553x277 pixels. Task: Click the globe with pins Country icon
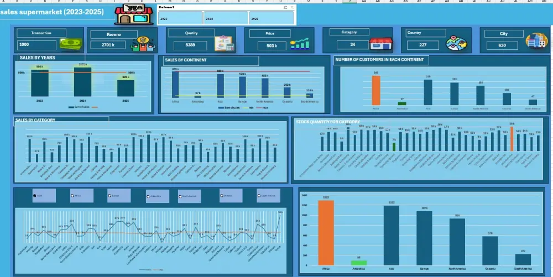click(456, 44)
